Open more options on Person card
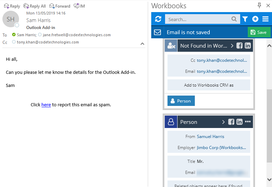272x187 pixels. coord(248,121)
